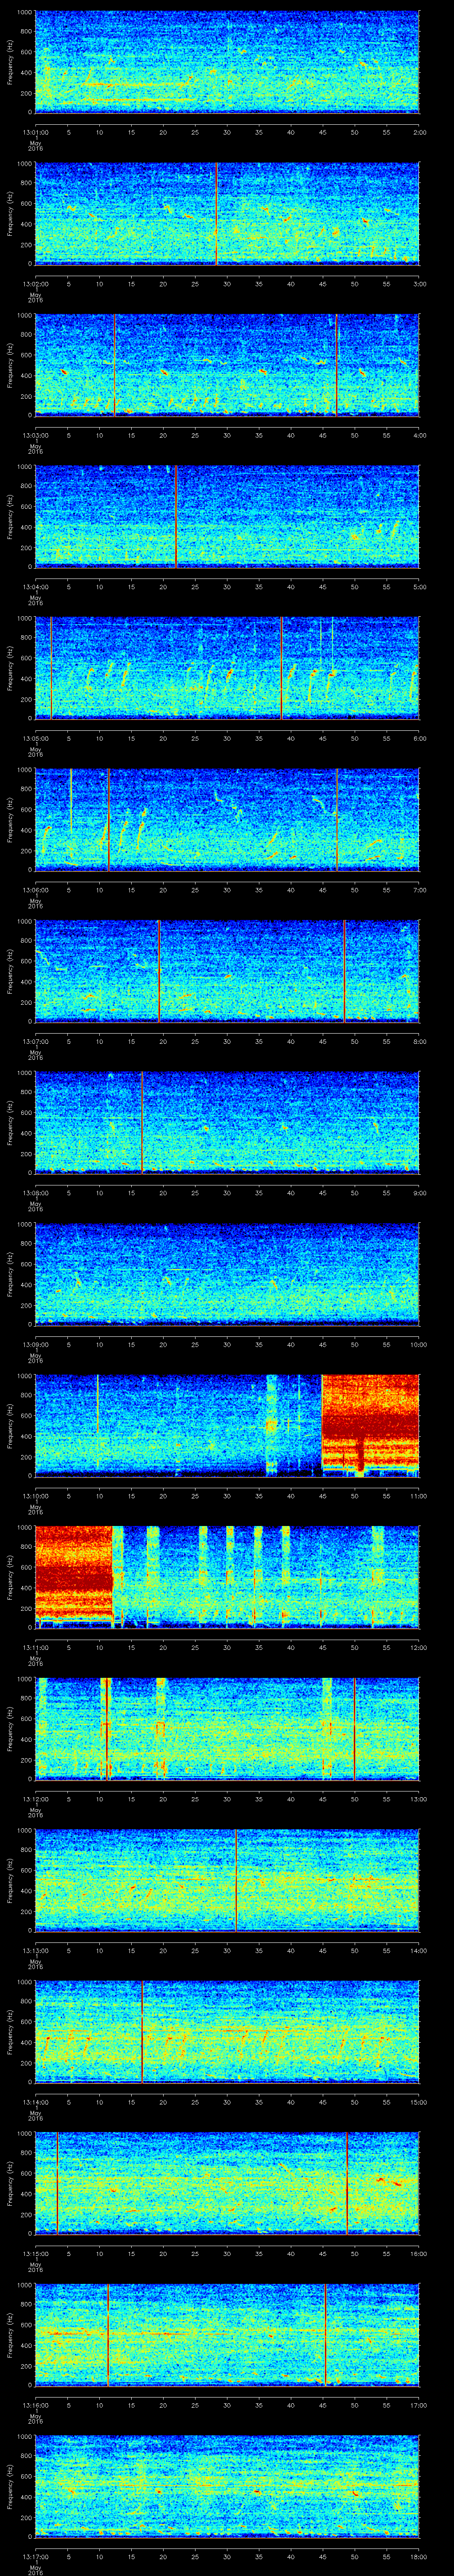Click the 13:16:00 start time label

35,2404
